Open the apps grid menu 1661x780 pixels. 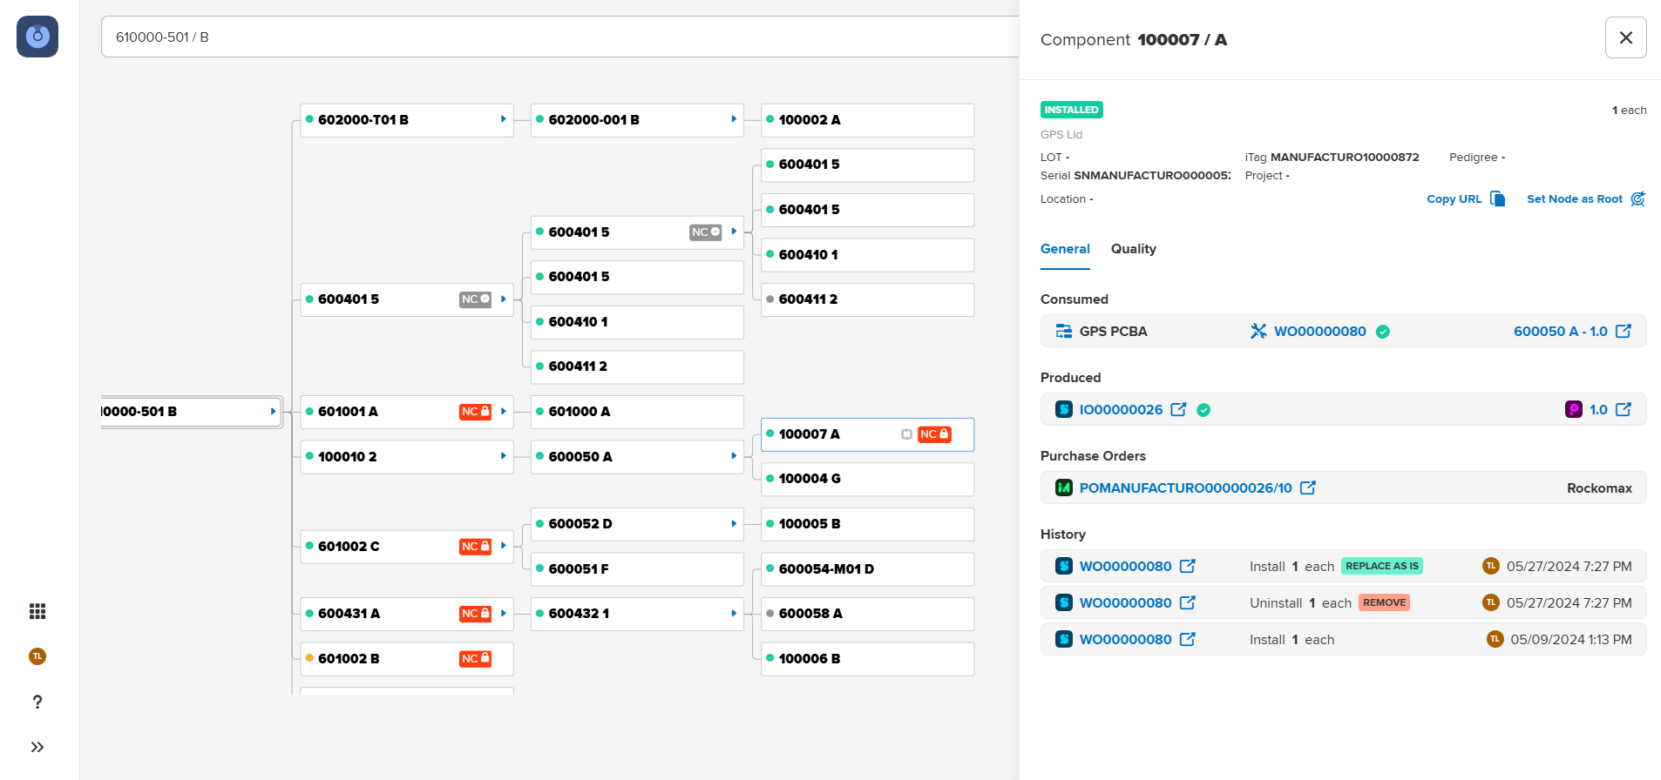click(x=37, y=611)
